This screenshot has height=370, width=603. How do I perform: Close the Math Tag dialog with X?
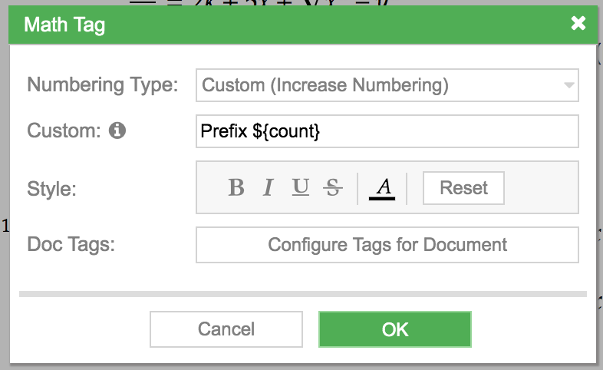(x=578, y=24)
